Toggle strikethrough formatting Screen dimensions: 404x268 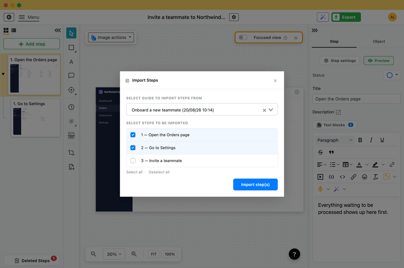pos(320,152)
